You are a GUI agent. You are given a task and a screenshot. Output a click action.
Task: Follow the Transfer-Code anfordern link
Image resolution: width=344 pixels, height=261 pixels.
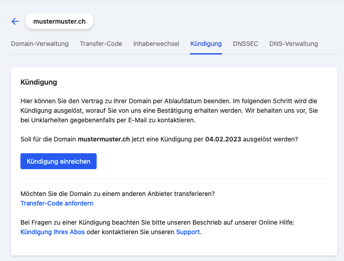57,203
